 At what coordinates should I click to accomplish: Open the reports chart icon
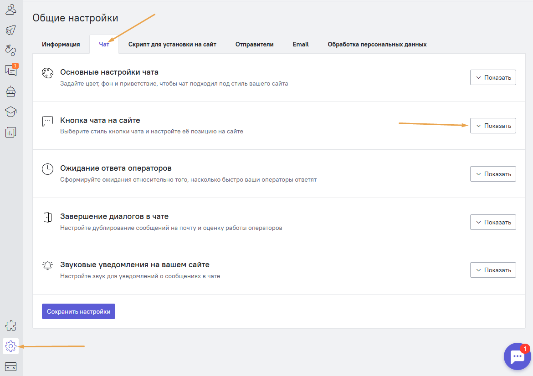click(x=10, y=132)
